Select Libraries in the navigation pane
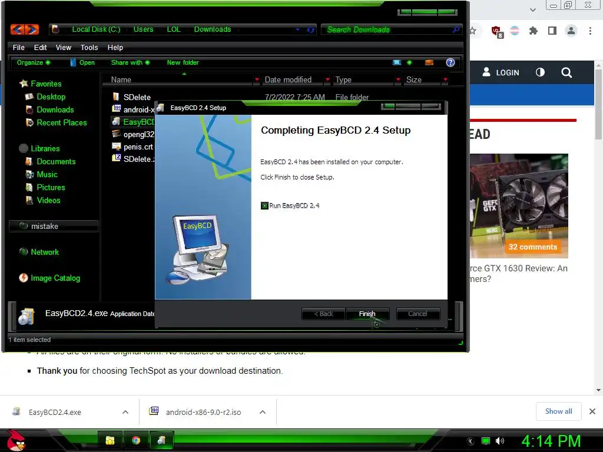Image resolution: width=603 pixels, height=452 pixels. (x=45, y=148)
